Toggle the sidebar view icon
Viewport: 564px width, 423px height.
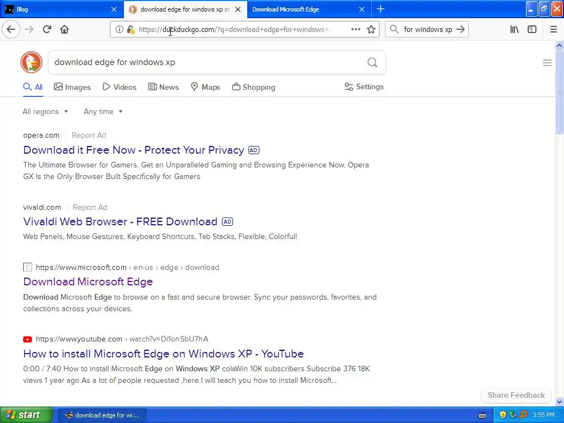532,30
